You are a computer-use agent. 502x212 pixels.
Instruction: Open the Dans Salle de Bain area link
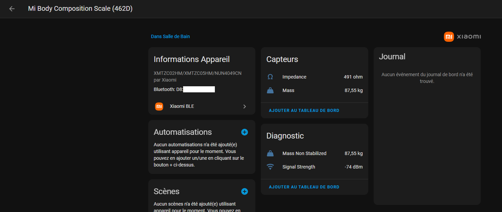point(170,36)
